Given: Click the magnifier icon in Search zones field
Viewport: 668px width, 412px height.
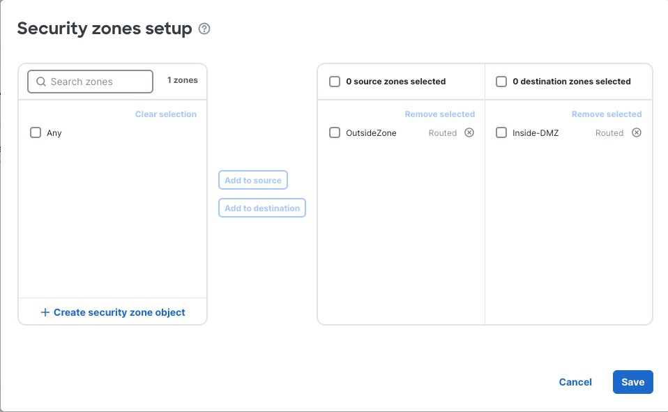Looking at the screenshot, I should (x=40, y=82).
